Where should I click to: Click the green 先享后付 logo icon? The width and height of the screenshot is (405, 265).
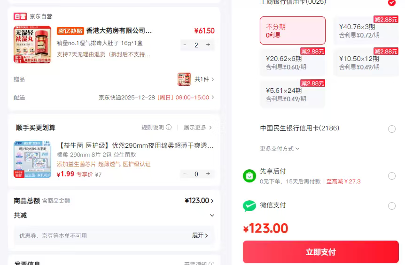coord(249,176)
